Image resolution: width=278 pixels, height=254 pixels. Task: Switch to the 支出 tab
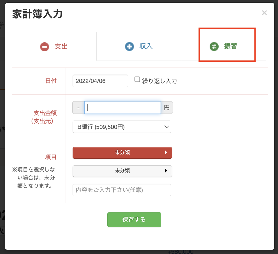tap(54, 47)
